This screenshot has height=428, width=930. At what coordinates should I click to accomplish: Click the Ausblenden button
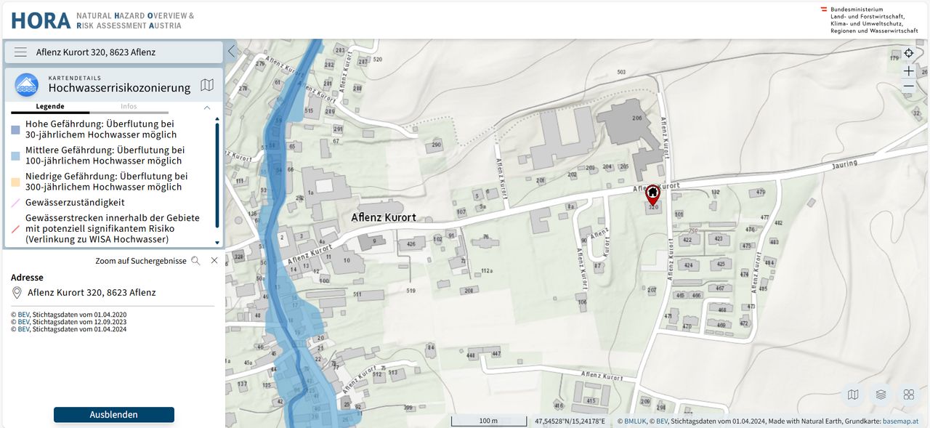(x=114, y=414)
